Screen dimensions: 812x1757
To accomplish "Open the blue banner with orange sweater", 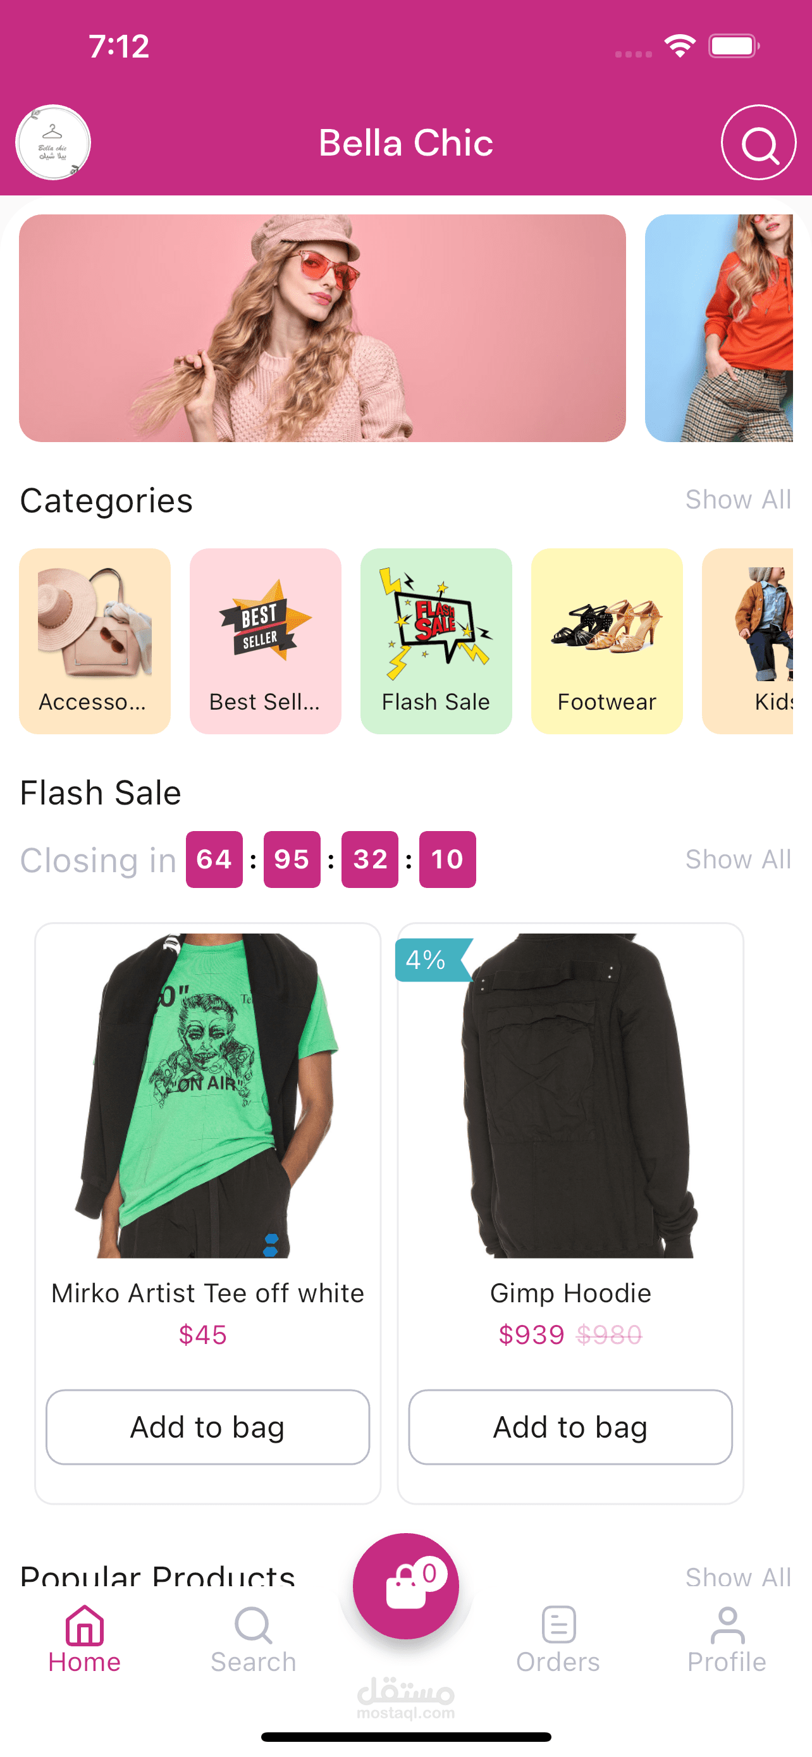I will click(719, 328).
